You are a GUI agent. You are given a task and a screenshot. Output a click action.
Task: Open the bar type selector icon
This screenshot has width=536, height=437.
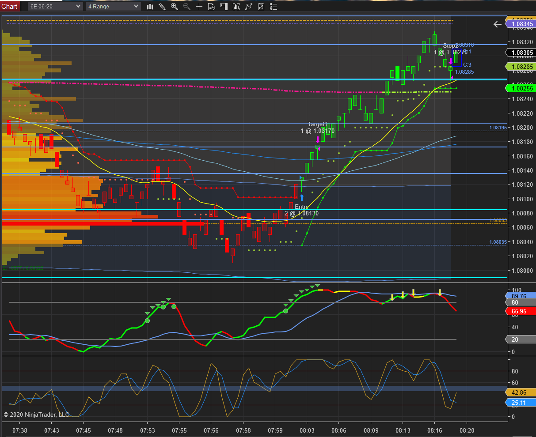[150, 6]
